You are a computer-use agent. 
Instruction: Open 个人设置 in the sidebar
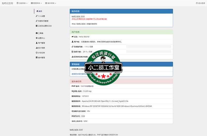point(41,16)
